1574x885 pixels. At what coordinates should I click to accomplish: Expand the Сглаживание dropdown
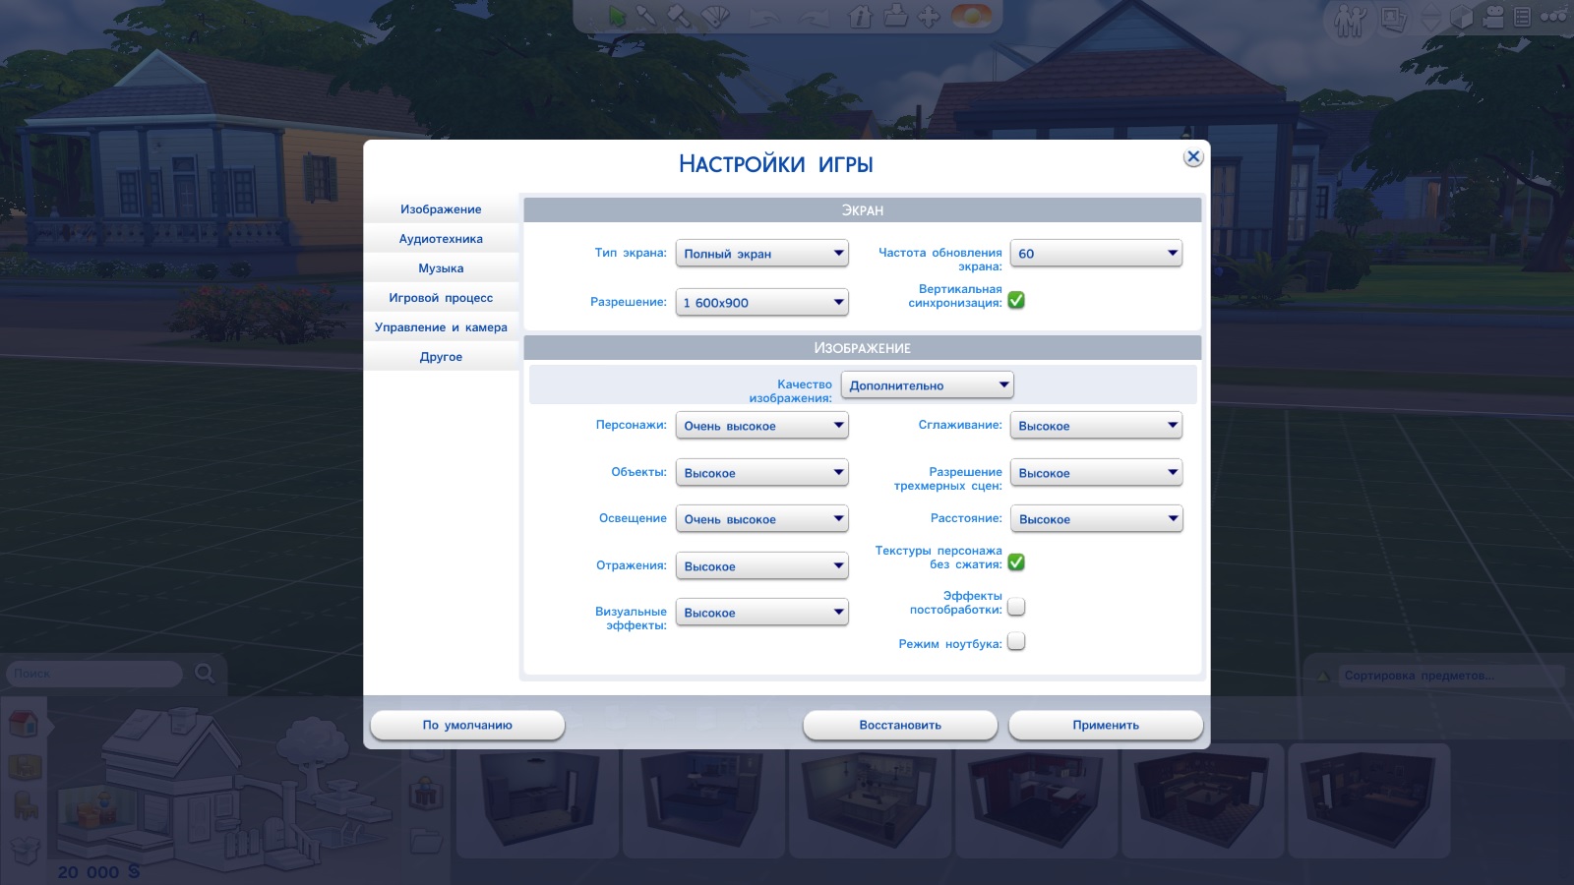point(1096,426)
